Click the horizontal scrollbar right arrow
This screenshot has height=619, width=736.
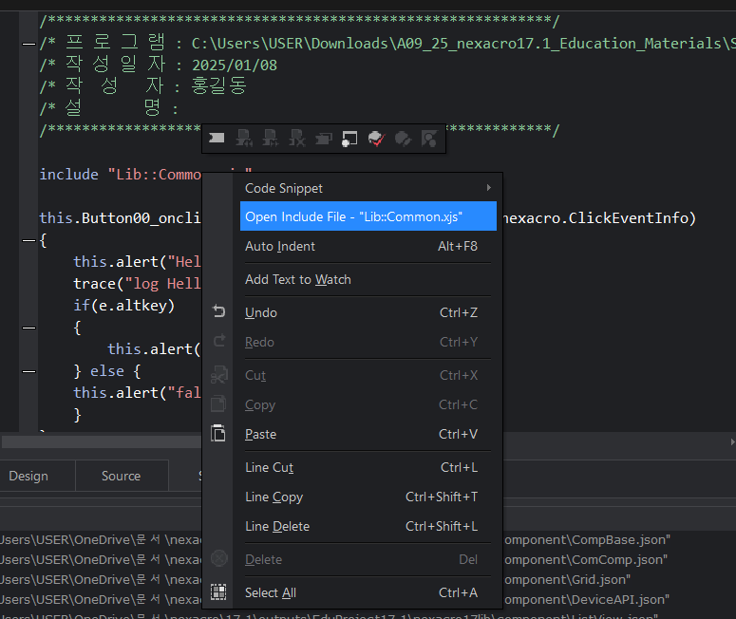732,441
